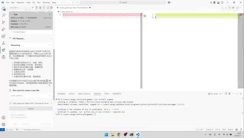Screen dimensions: 244x138
Task: Open the Terminal menu in menu bar
Action: click(x=46, y=3)
